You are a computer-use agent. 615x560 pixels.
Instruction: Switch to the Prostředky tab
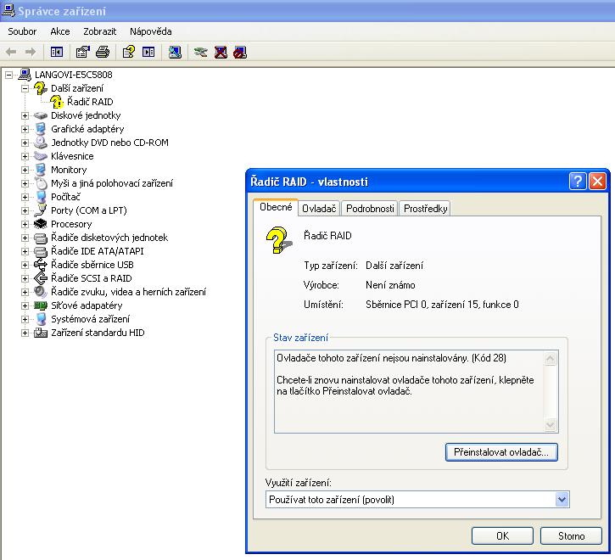426,209
